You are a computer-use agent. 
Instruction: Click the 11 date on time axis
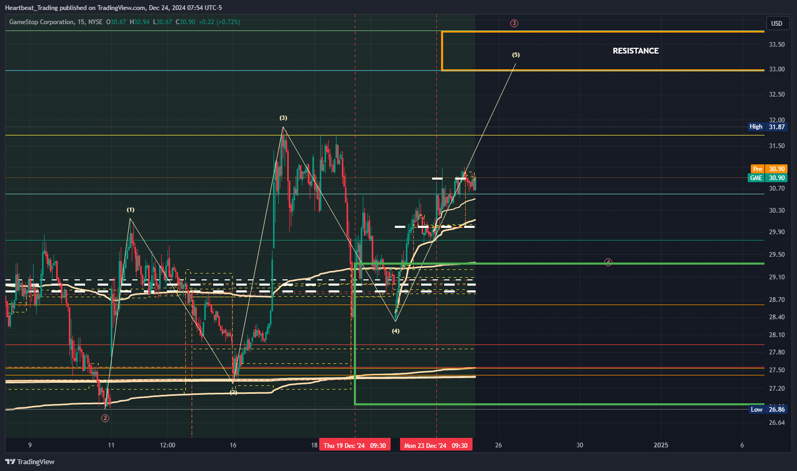111,445
